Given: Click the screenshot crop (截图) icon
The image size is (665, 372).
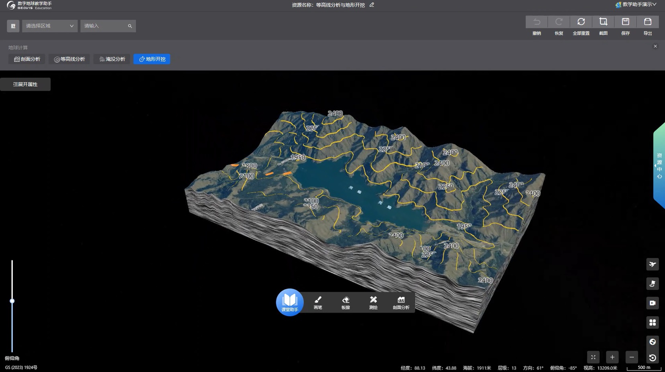Looking at the screenshot, I should [603, 22].
